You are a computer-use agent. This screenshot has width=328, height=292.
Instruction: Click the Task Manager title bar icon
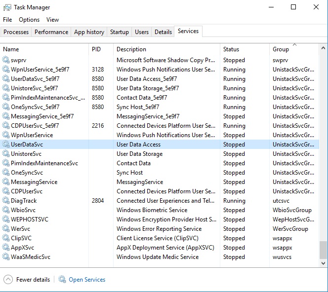point(7,7)
